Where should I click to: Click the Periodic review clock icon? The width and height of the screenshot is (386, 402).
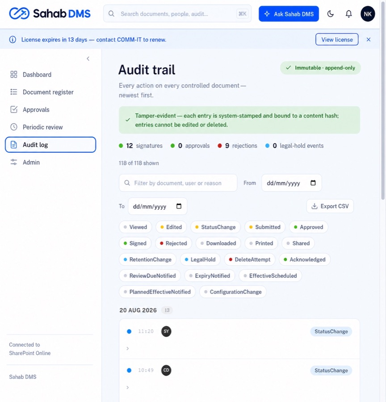coord(13,127)
